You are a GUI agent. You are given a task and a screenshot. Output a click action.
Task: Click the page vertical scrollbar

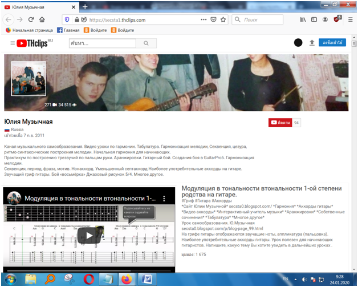[x=354, y=43]
